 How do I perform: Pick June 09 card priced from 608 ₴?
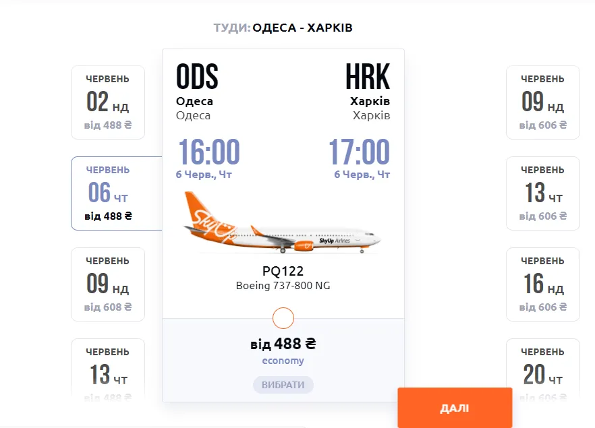pyautogui.click(x=108, y=284)
